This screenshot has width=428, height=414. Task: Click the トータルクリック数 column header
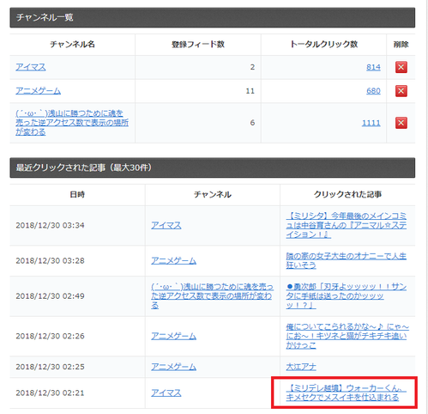(323, 45)
